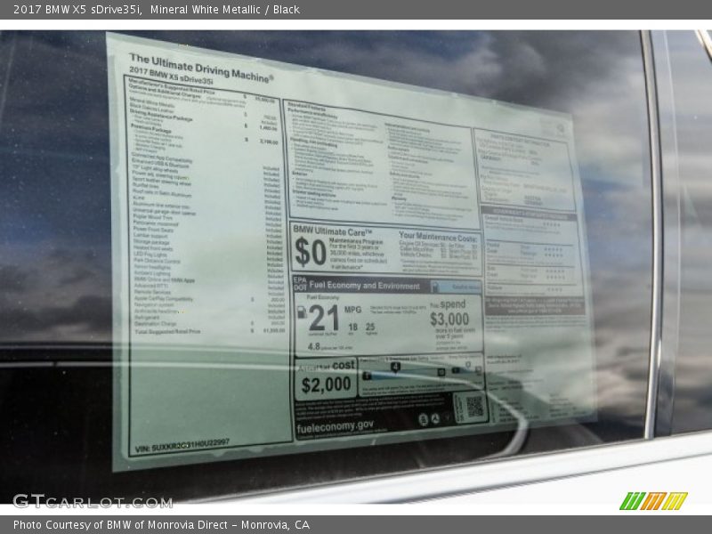Click the '21 MPG' fuel economy figure
Image resolution: width=712 pixels, height=534 pixels.
click(x=336, y=316)
